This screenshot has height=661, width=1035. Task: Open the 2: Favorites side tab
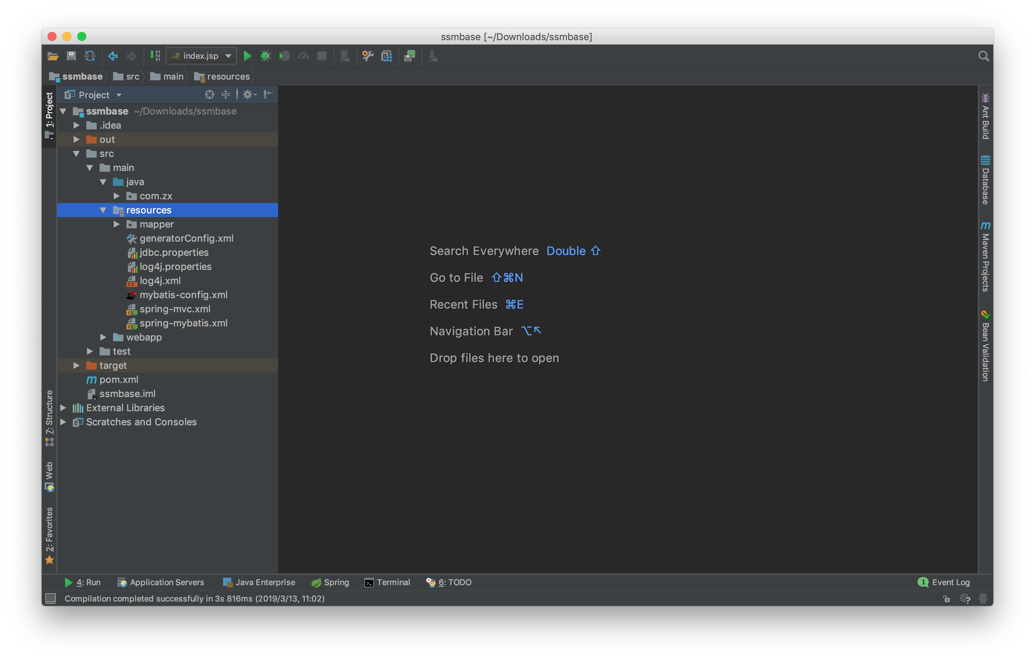click(49, 535)
